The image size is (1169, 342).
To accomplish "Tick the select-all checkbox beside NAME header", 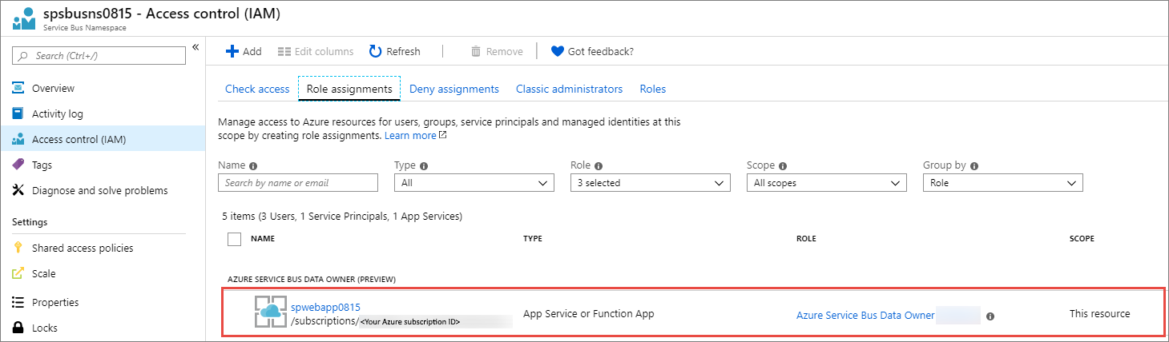I will point(234,239).
